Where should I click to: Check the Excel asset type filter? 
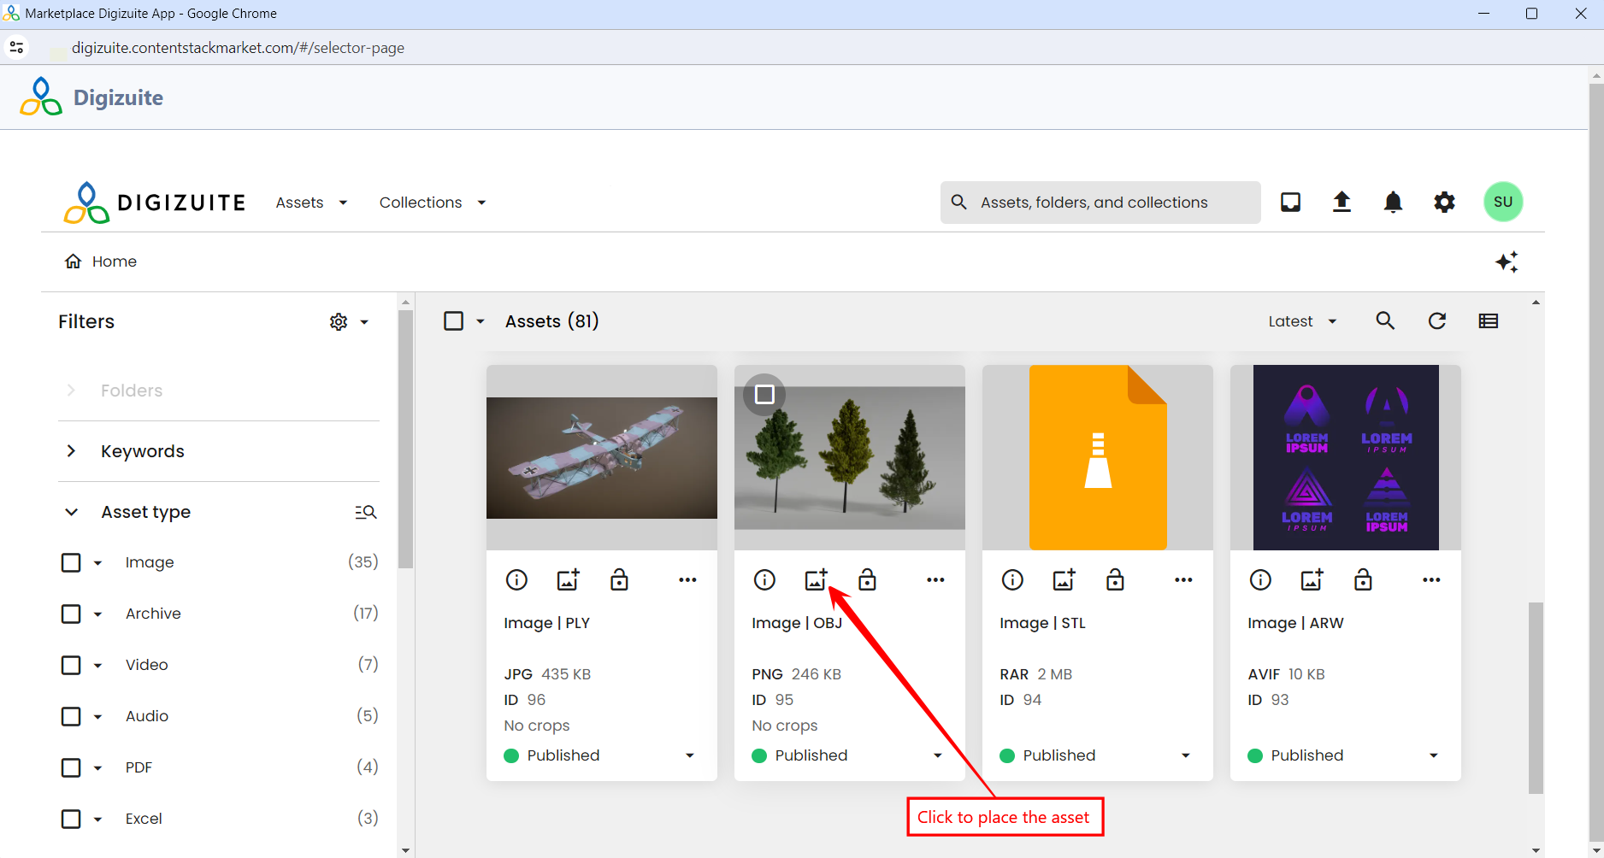[71, 819]
